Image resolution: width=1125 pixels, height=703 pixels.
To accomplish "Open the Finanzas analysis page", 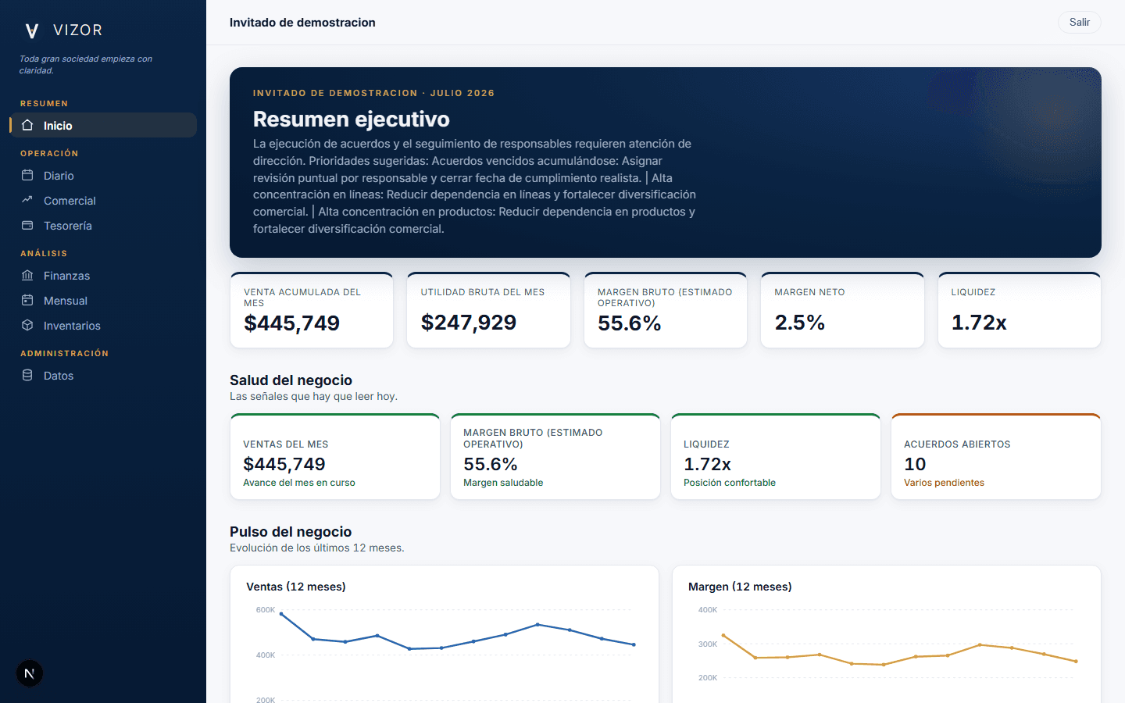I will (103, 275).
